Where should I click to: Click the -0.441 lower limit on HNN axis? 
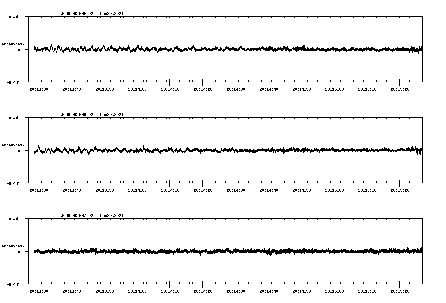13,184
